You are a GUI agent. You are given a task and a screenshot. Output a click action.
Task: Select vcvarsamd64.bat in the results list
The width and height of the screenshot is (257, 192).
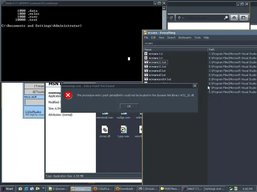point(160,79)
